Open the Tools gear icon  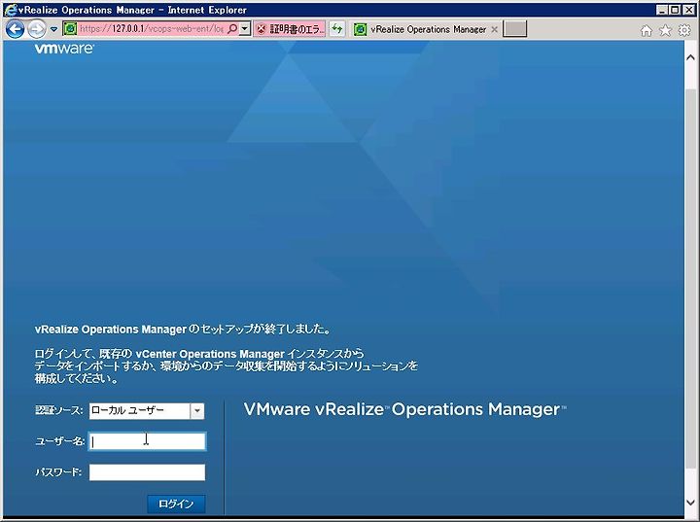point(684,30)
